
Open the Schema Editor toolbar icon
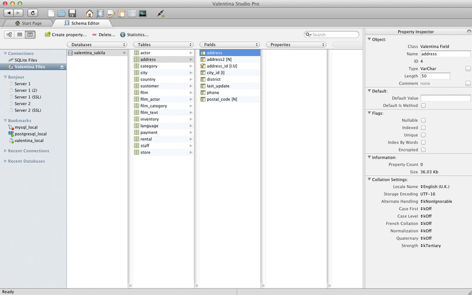tap(100, 13)
